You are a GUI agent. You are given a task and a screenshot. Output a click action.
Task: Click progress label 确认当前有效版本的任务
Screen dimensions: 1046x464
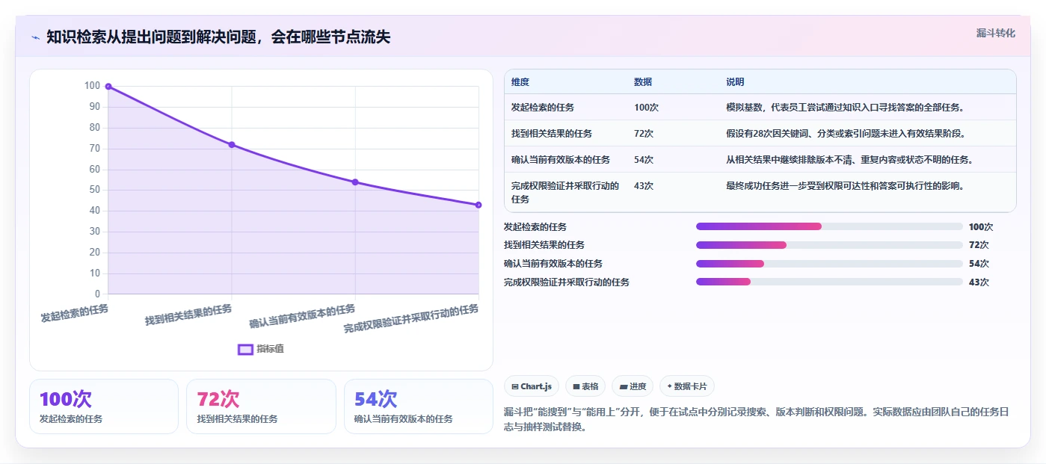pos(553,264)
